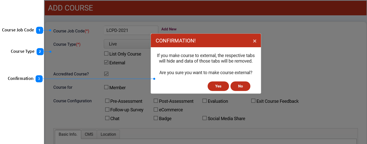Click annotation marker number 1

coord(39,30)
